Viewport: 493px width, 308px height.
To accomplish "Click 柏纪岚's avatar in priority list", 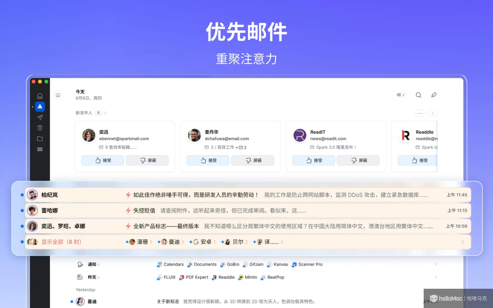I will point(32,195).
